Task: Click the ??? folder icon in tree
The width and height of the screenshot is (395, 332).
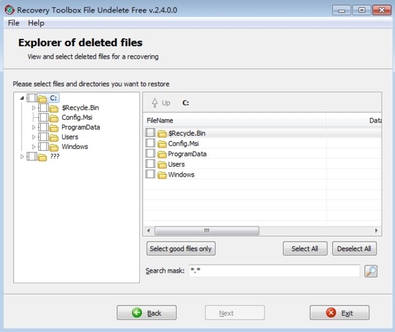Action: [x=42, y=157]
